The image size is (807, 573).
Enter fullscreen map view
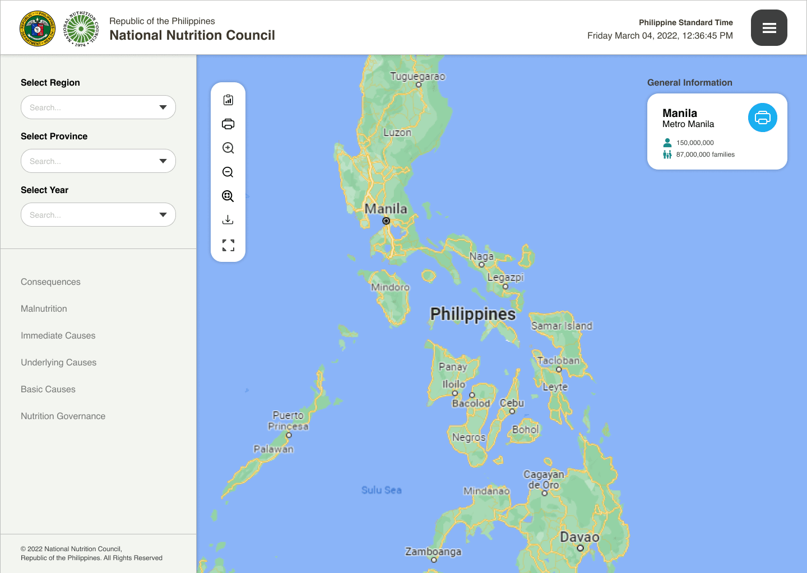pos(228,245)
